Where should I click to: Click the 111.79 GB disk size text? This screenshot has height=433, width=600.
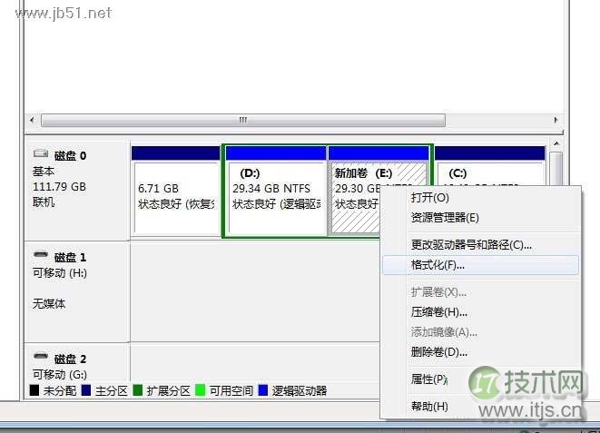[59, 187]
